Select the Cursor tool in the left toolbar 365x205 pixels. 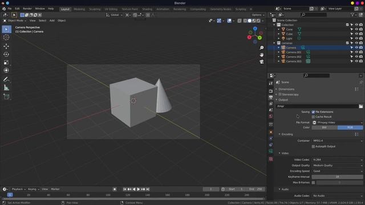point(6,38)
